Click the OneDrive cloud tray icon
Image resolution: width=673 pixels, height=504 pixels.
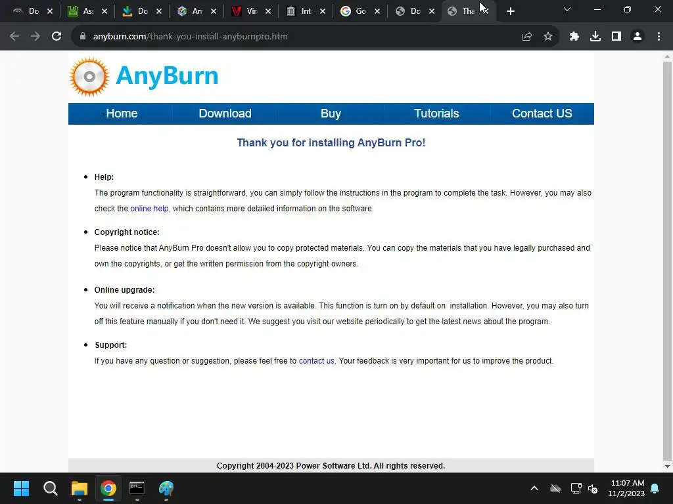[555, 488]
